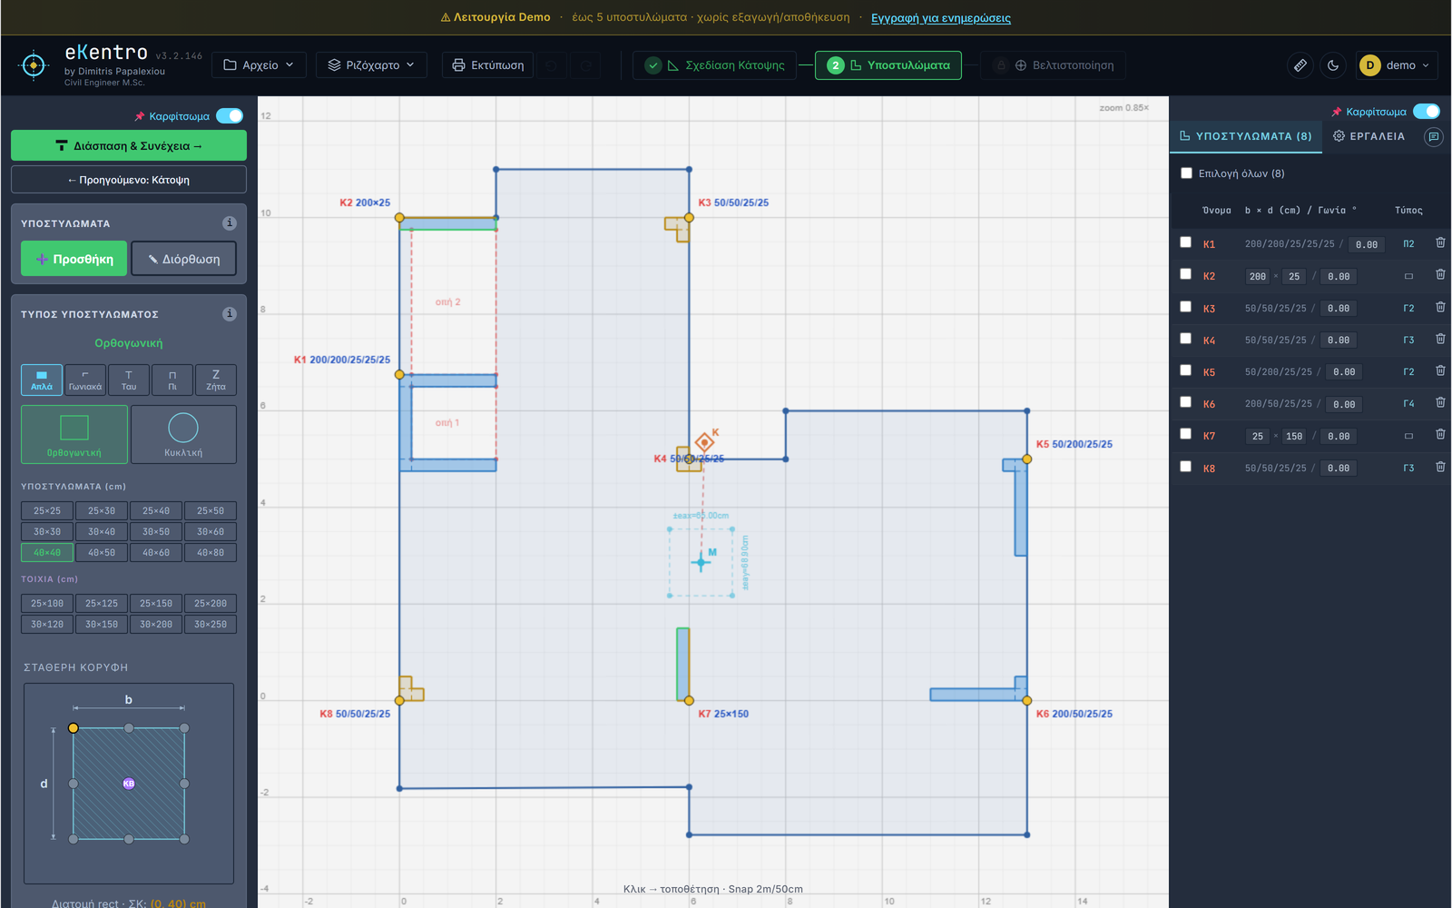The image size is (1452, 908).
Task: Delete column K4 with trash icon
Action: (1440, 339)
